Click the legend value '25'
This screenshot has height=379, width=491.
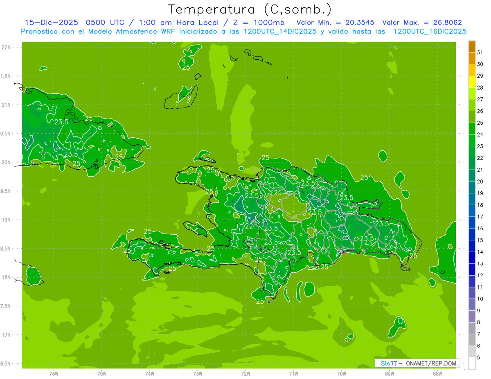(x=480, y=123)
